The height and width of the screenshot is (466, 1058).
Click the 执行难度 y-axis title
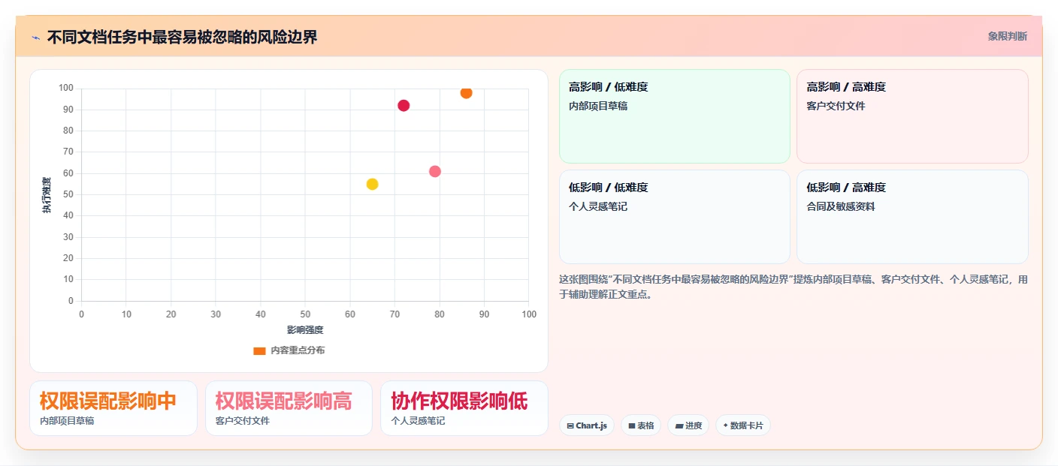47,195
